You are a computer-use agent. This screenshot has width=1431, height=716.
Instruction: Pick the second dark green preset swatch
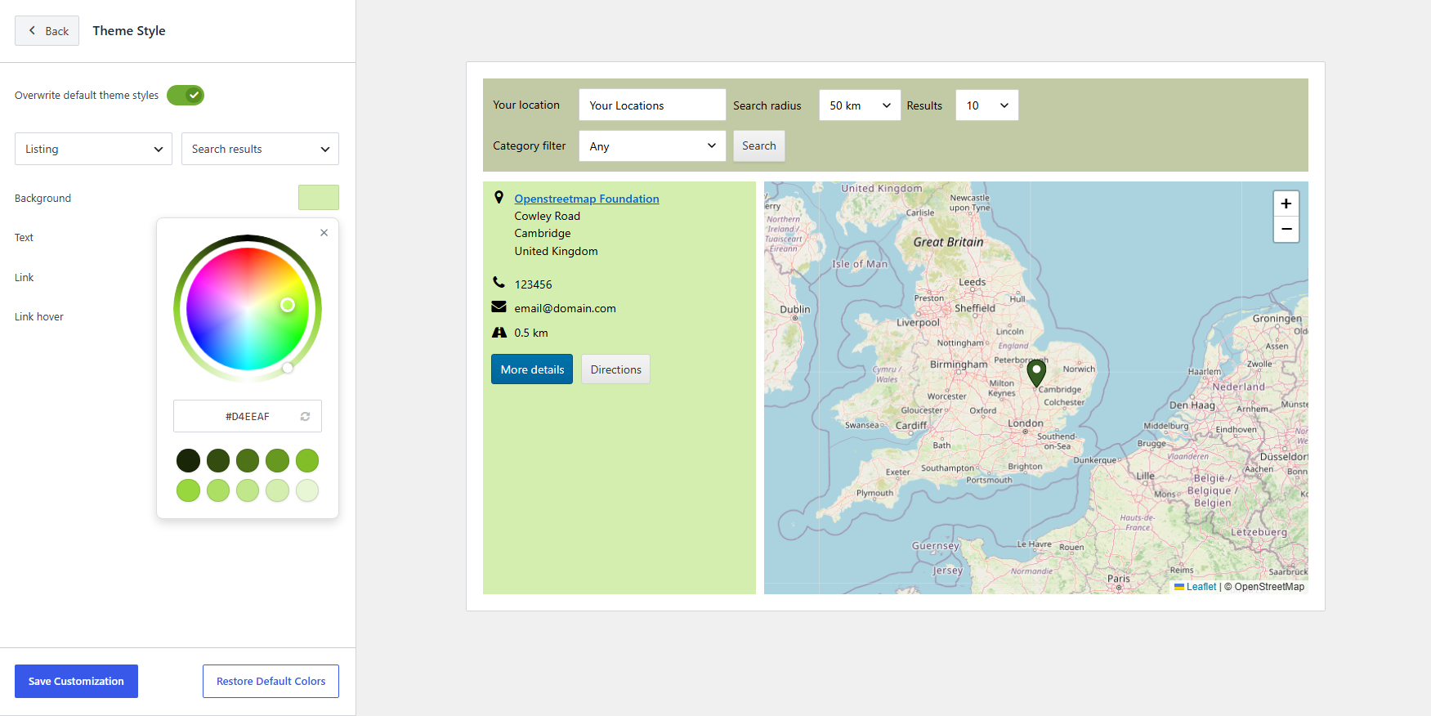click(x=218, y=460)
